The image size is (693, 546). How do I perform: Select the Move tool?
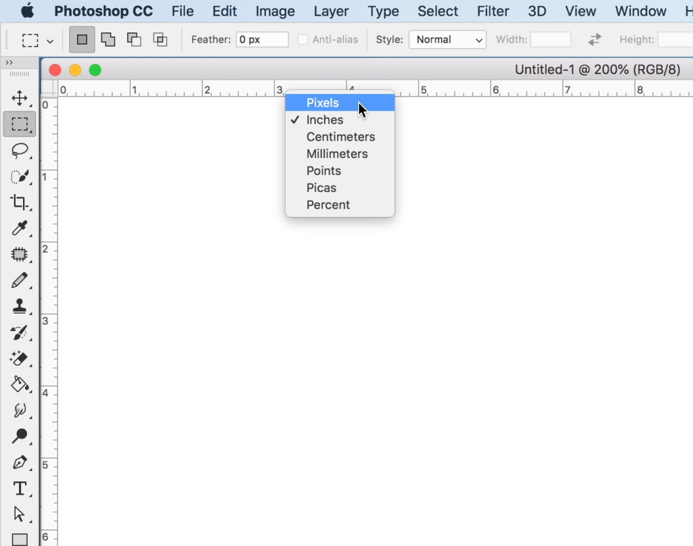[20, 97]
